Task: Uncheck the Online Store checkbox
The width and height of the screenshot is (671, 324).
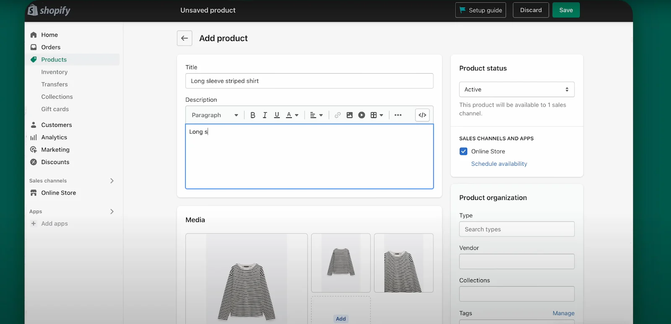Action: click(x=463, y=152)
